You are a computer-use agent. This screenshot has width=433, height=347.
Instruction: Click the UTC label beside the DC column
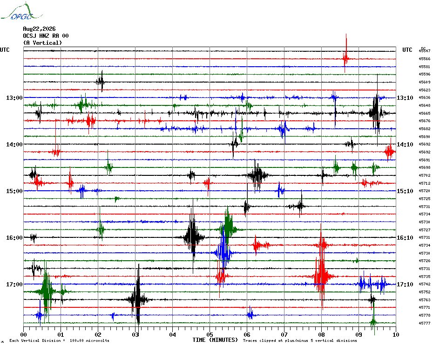pos(407,50)
